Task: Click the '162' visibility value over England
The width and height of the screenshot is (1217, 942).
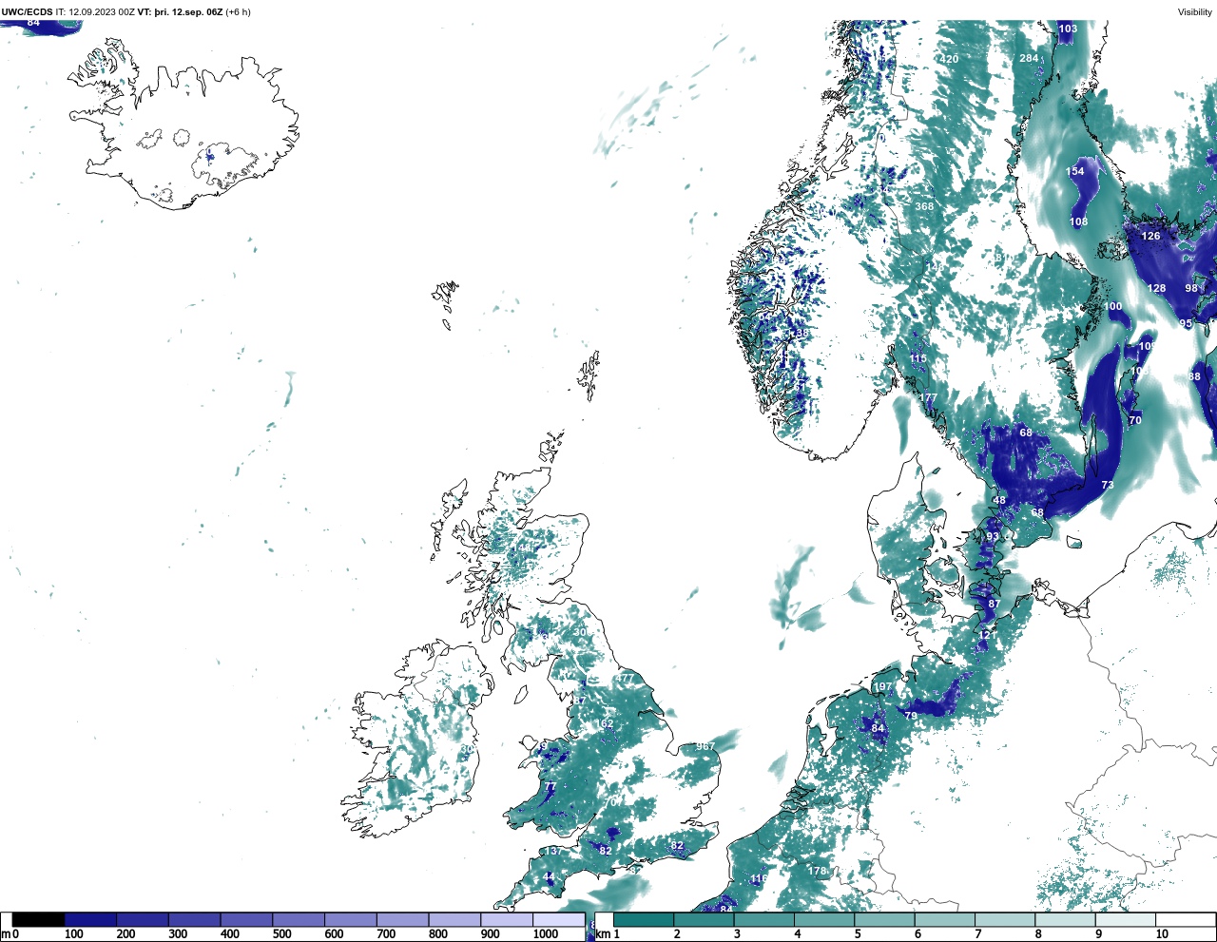Action: 605,724
